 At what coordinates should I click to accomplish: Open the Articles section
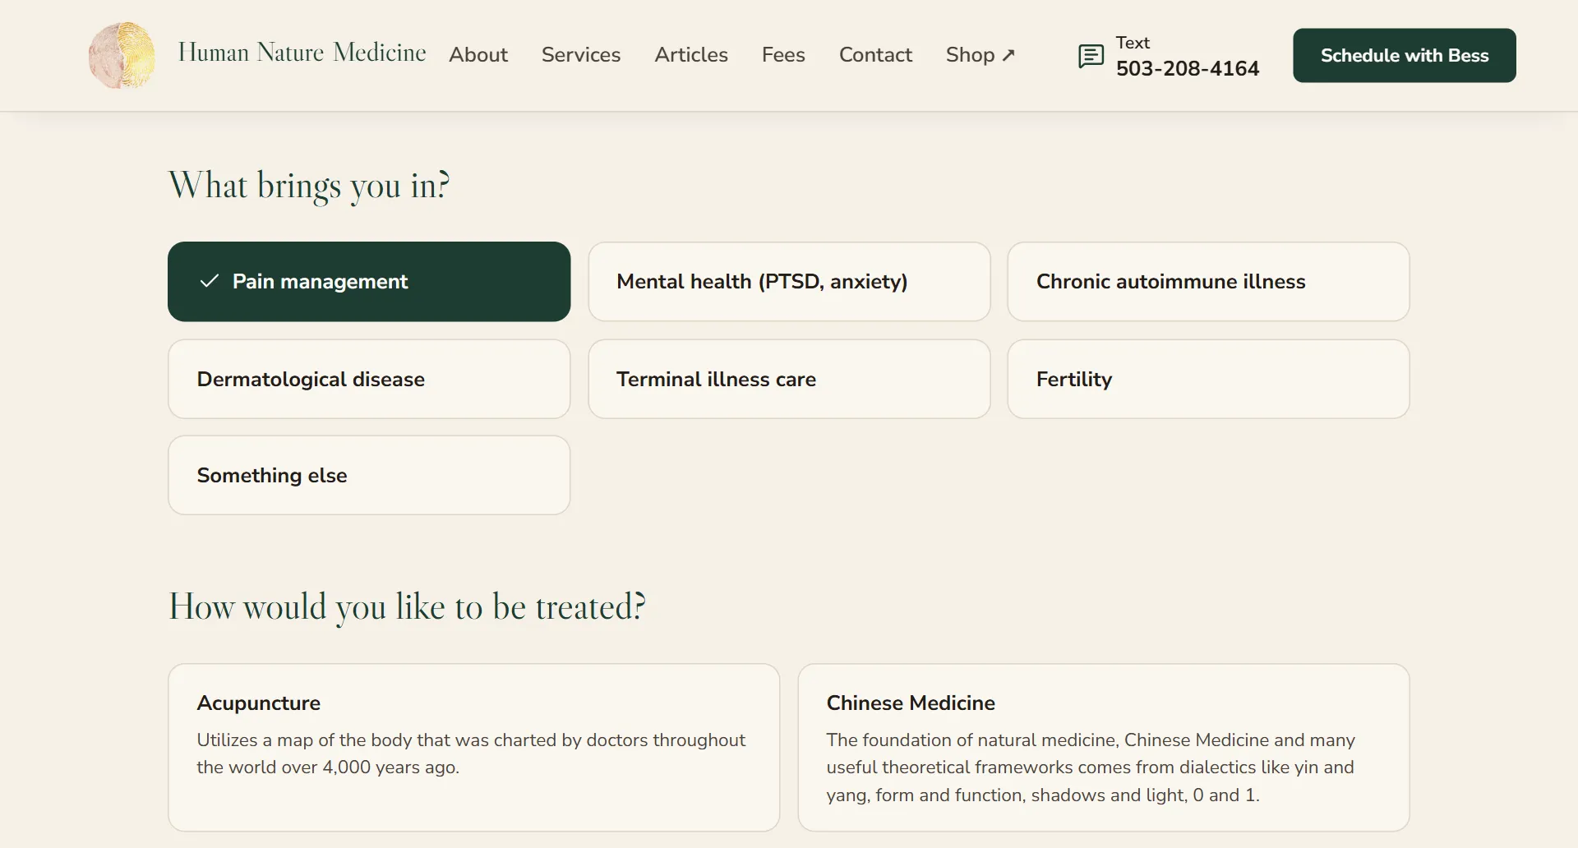point(691,55)
